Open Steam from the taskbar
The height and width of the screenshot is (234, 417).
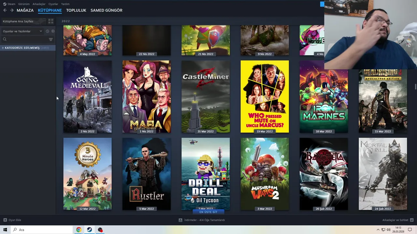(x=89, y=230)
